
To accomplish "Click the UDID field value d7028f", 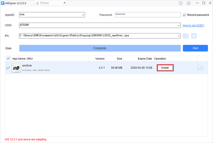I will coord(24,25).
